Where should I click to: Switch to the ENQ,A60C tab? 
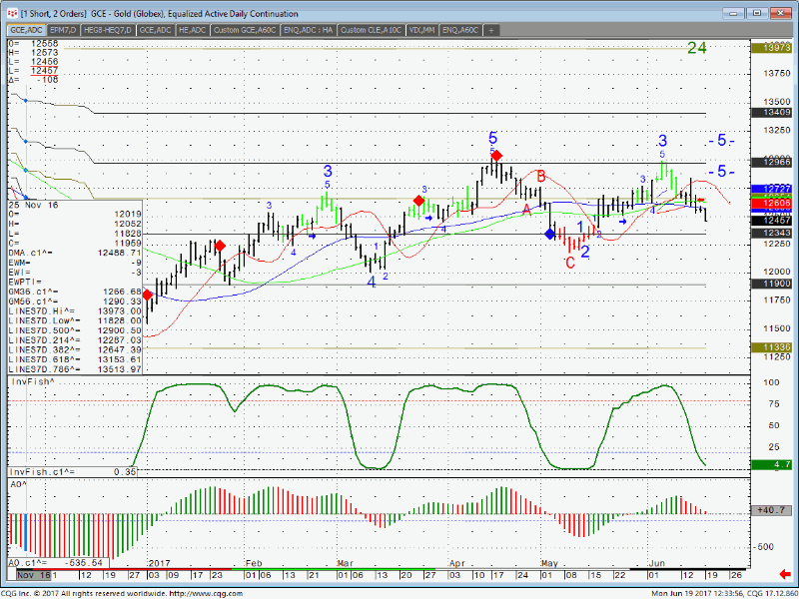click(460, 30)
